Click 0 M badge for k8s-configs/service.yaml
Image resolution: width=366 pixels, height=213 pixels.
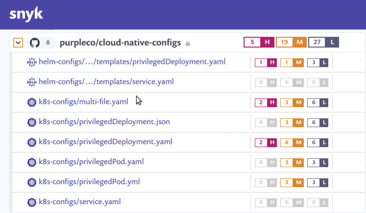[x=292, y=203]
